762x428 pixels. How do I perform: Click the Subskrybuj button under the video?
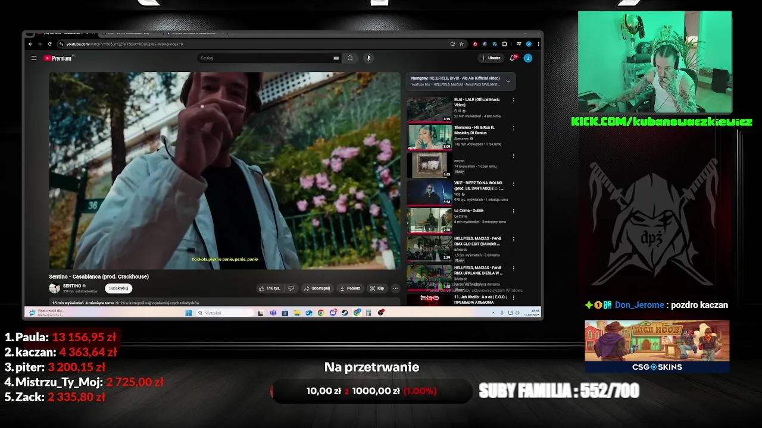point(118,288)
